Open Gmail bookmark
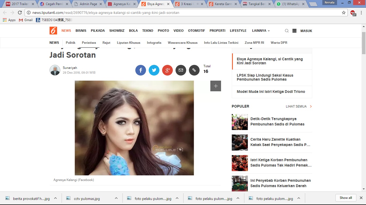The height and width of the screenshot is (205, 366). pos(26,20)
